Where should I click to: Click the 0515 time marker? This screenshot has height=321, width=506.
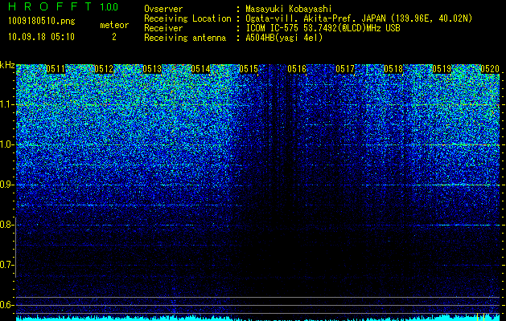pyautogui.click(x=249, y=69)
